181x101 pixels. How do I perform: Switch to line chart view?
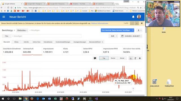(x=131, y=58)
